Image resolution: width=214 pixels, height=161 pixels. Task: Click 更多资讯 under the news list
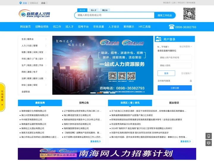186,141
